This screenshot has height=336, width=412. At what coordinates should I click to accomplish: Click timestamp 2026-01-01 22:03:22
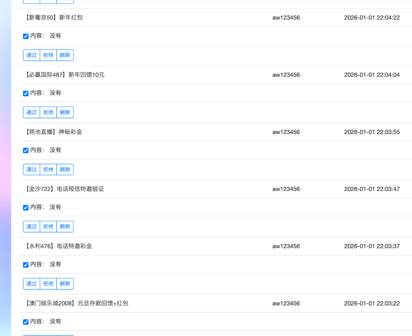[x=372, y=303]
